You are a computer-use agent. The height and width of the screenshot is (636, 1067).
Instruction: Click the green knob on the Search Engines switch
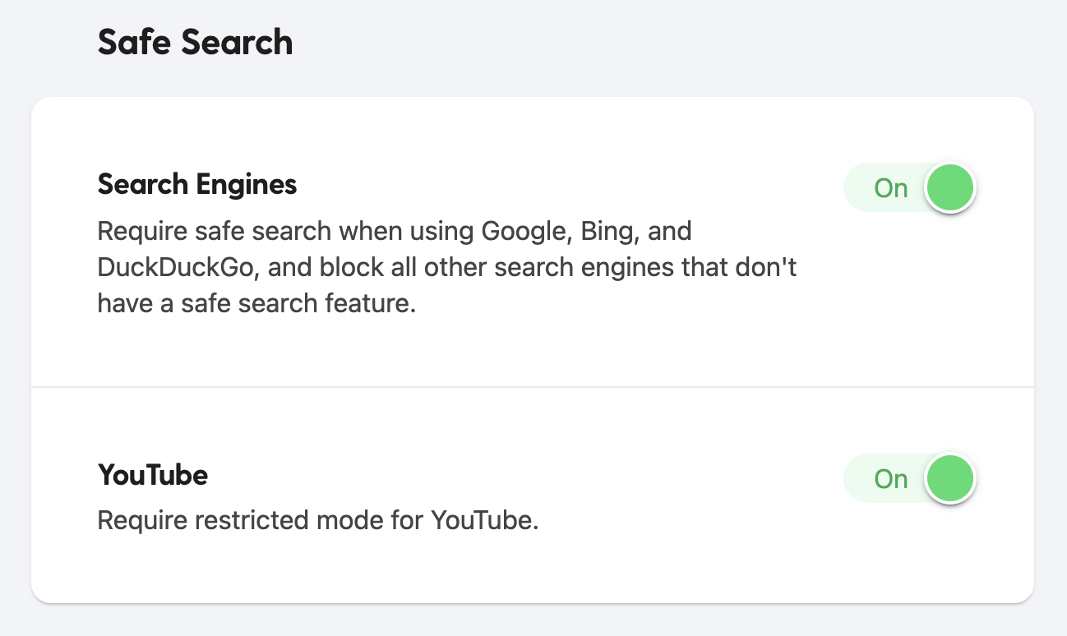pos(949,187)
